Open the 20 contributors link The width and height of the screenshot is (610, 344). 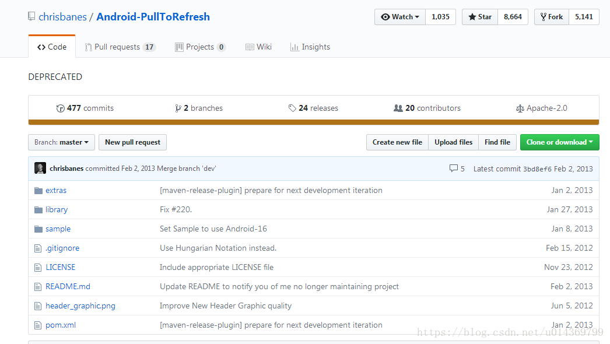(x=427, y=108)
